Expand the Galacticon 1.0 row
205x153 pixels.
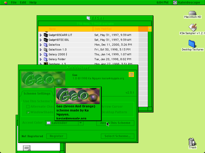click(x=41, y=49)
